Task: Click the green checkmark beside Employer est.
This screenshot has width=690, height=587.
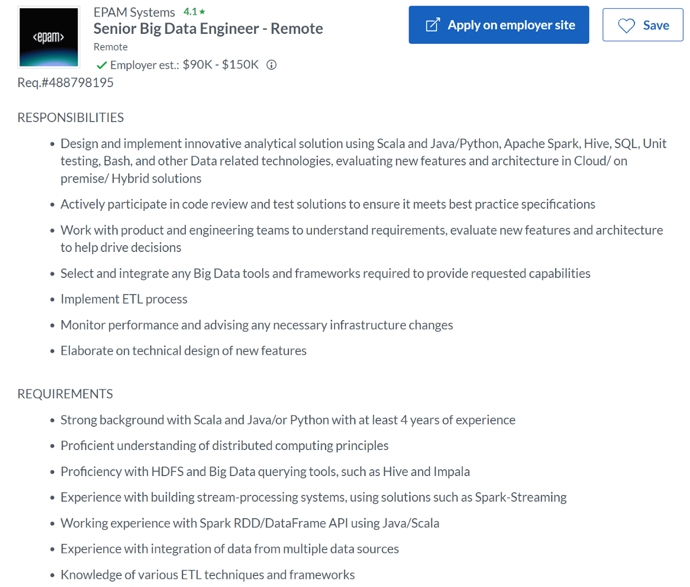Action: pyautogui.click(x=102, y=64)
